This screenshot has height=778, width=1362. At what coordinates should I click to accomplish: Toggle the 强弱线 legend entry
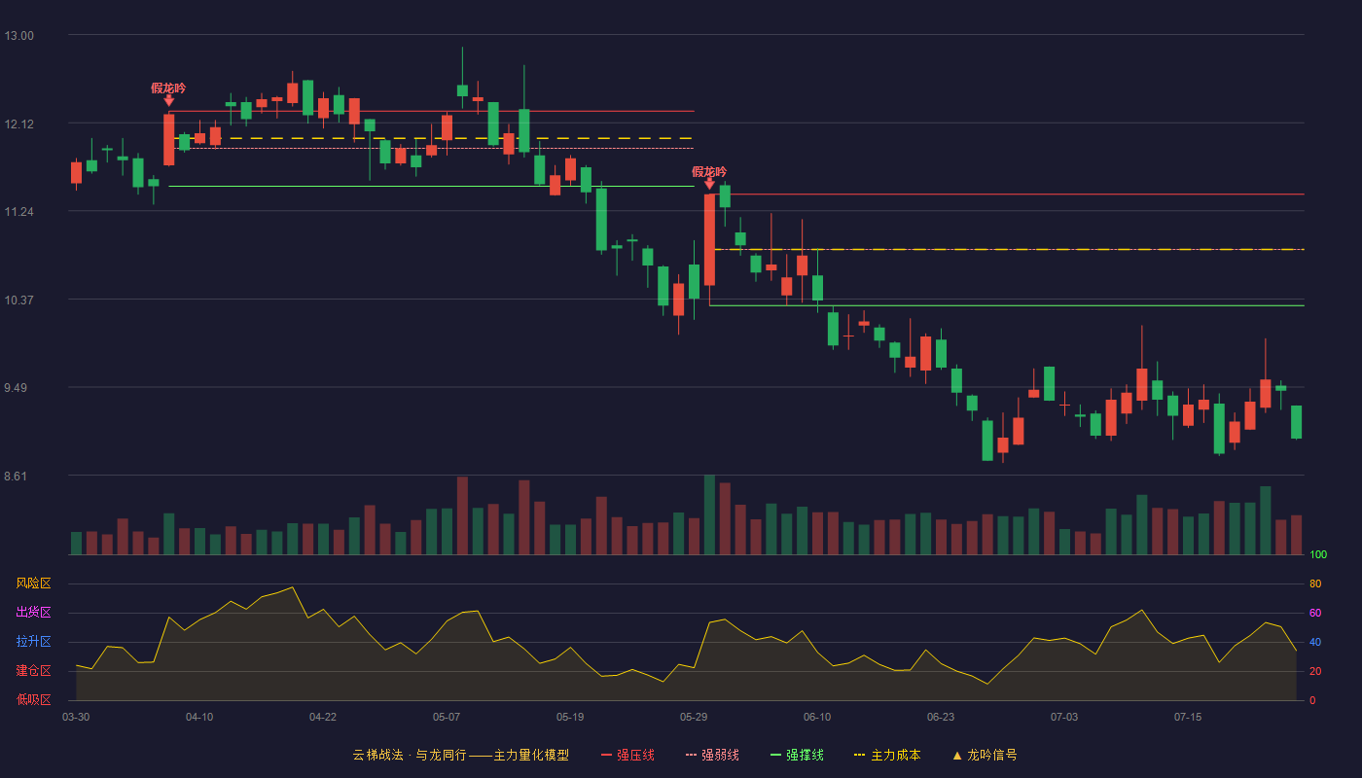712,755
